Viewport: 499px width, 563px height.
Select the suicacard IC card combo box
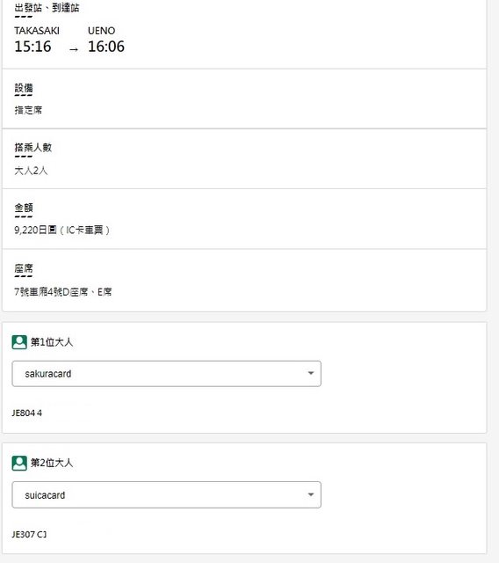(x=166, y=494)
